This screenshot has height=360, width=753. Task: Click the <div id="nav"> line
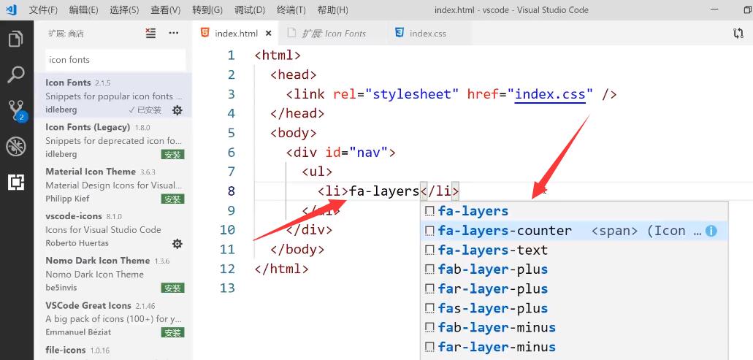coord(340,153)
